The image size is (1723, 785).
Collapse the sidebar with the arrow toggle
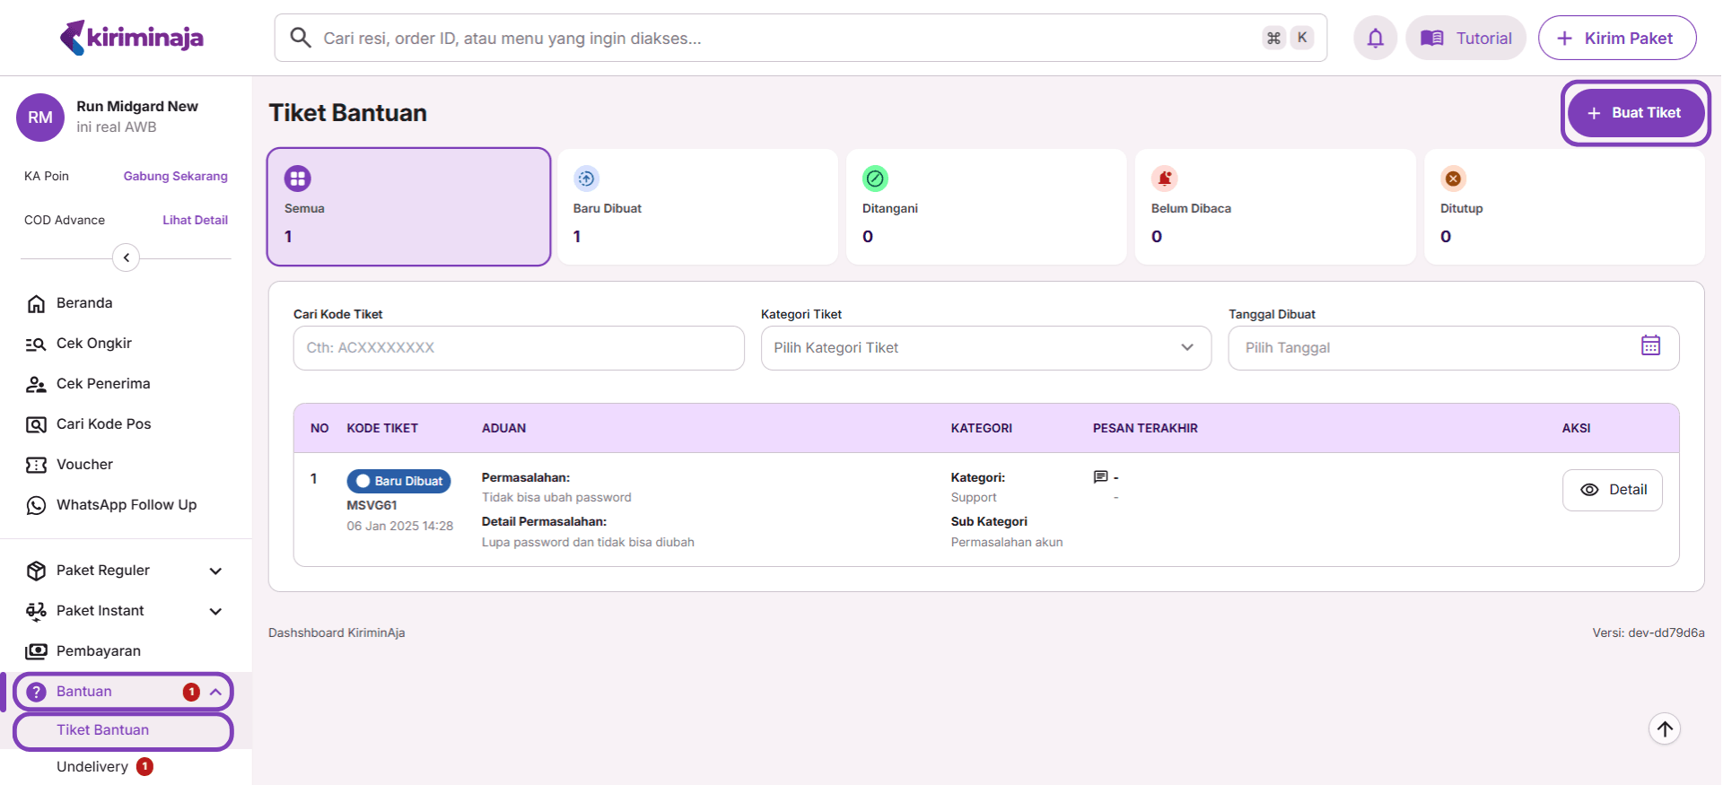[x=126, y=258]
